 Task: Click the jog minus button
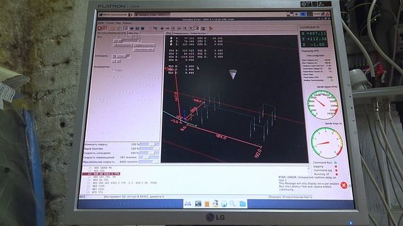(115, 41)
